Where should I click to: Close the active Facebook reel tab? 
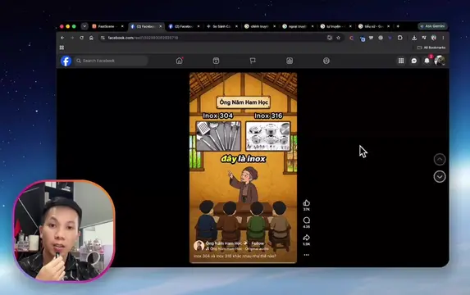161,26
